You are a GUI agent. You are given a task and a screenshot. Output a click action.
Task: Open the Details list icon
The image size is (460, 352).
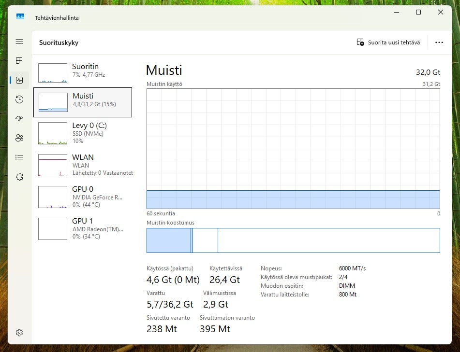point(19,157)
